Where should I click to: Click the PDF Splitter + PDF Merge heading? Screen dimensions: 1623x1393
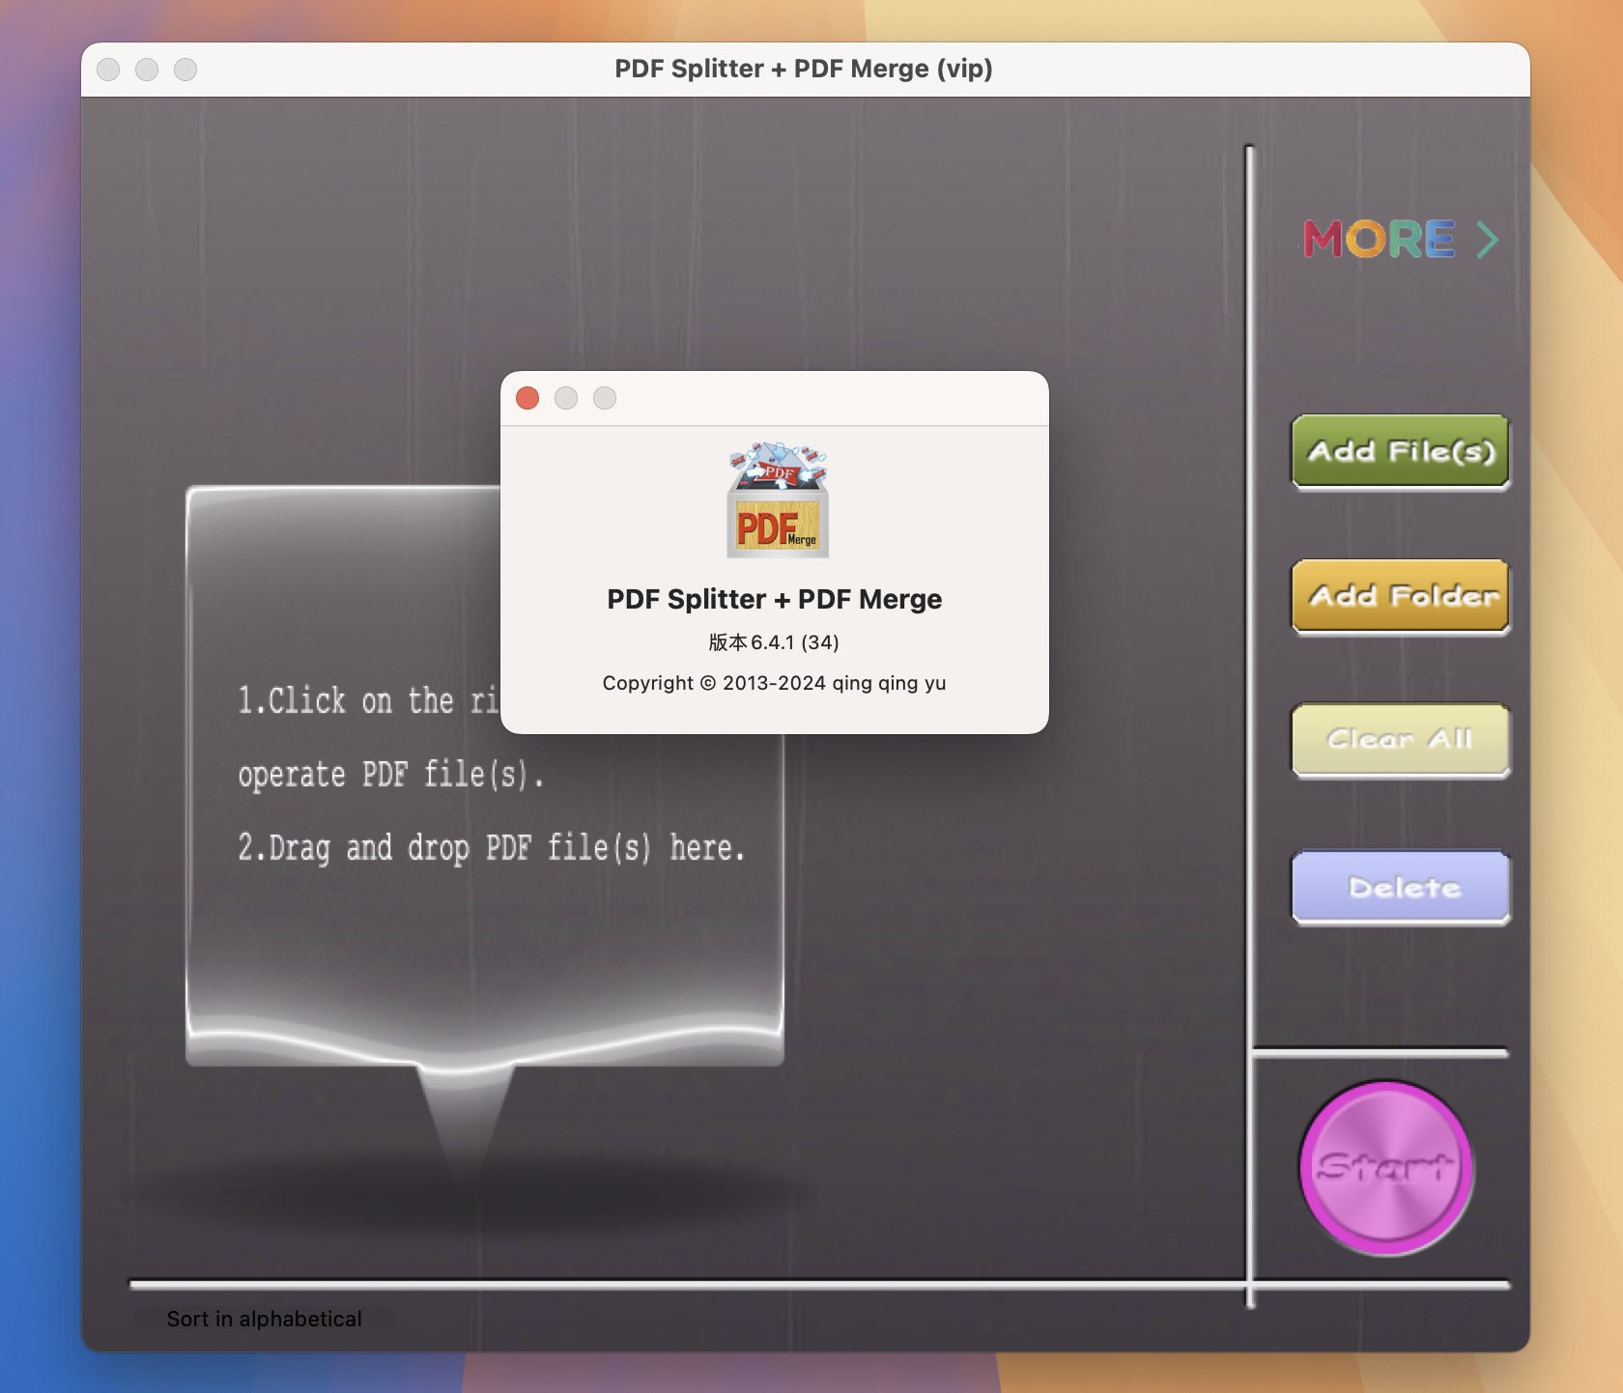[x=774, y=599]
